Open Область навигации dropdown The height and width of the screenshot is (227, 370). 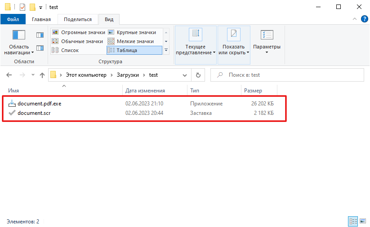tap(19, 50)
